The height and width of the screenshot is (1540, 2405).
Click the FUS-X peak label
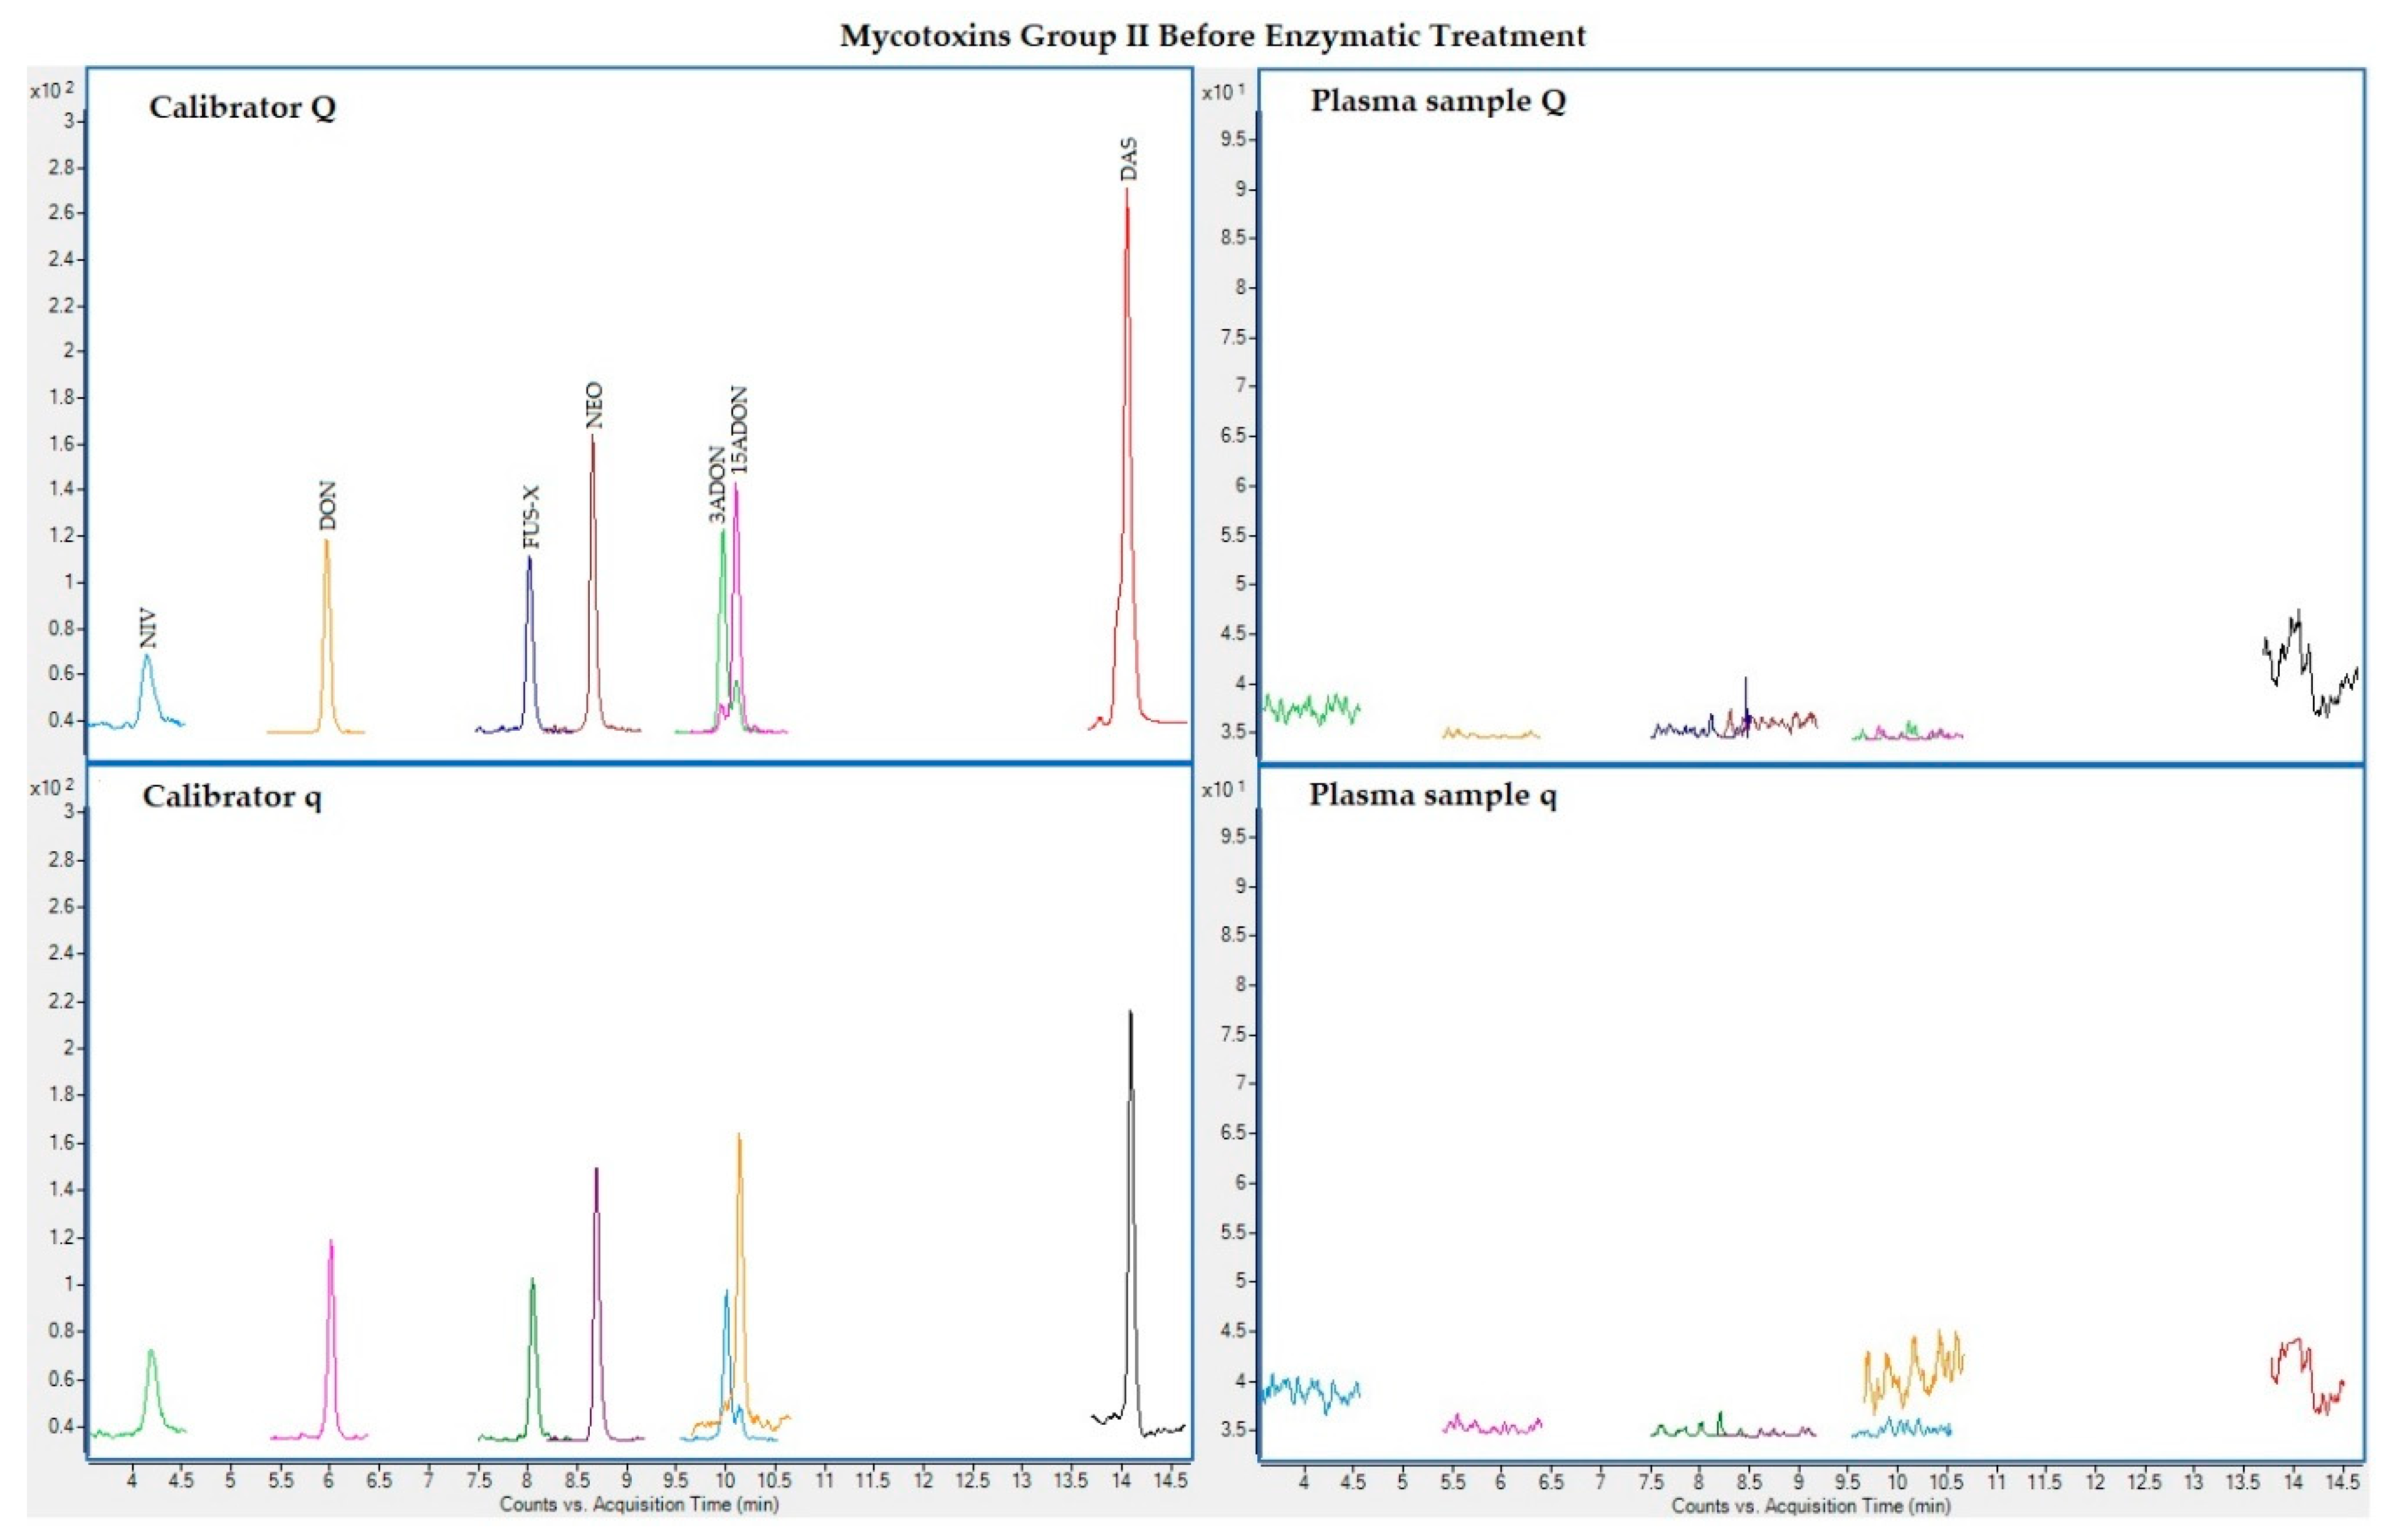(x=531, y=517)
